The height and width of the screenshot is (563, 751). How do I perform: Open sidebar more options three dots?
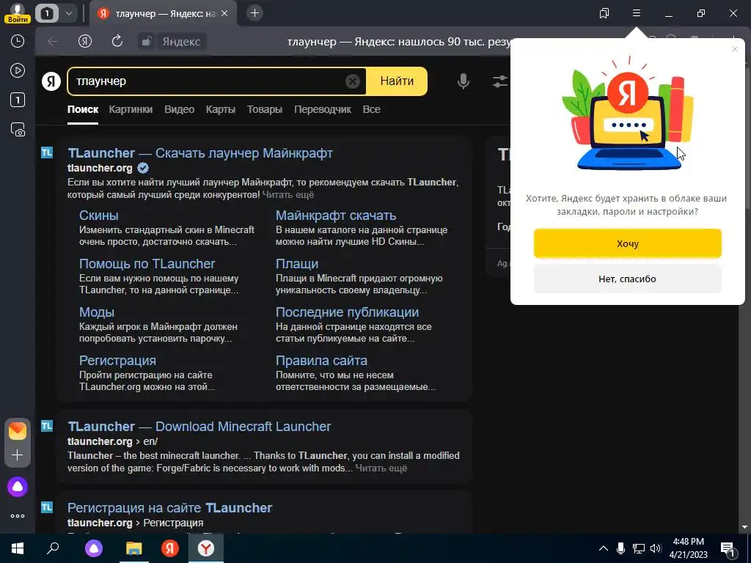point(18,516)
